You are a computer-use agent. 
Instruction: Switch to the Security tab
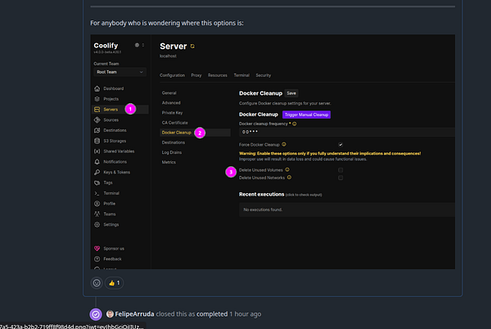[264, 75]
